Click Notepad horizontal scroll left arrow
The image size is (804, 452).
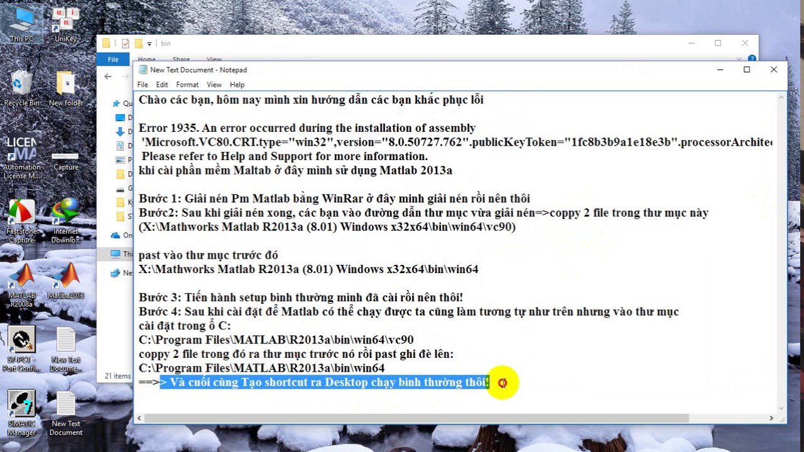click(x=140, y=418)
